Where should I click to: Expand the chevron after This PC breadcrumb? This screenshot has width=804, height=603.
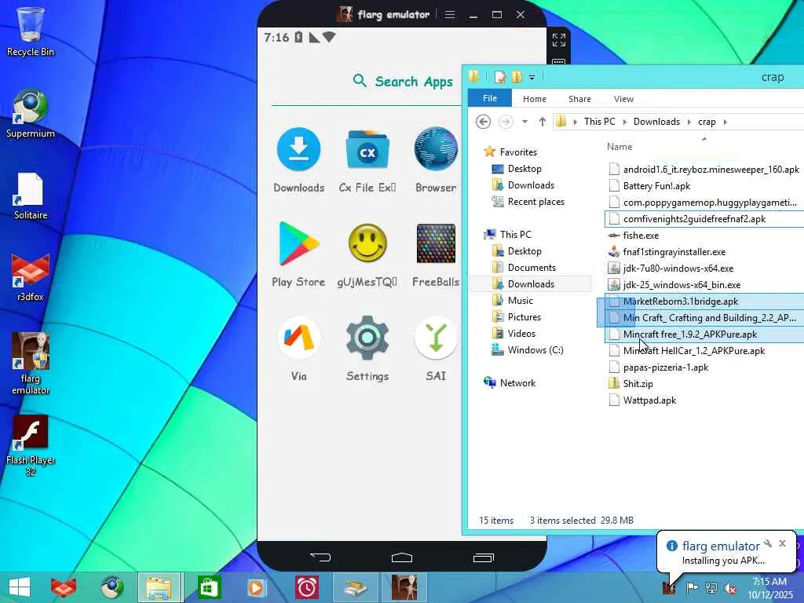624,122
